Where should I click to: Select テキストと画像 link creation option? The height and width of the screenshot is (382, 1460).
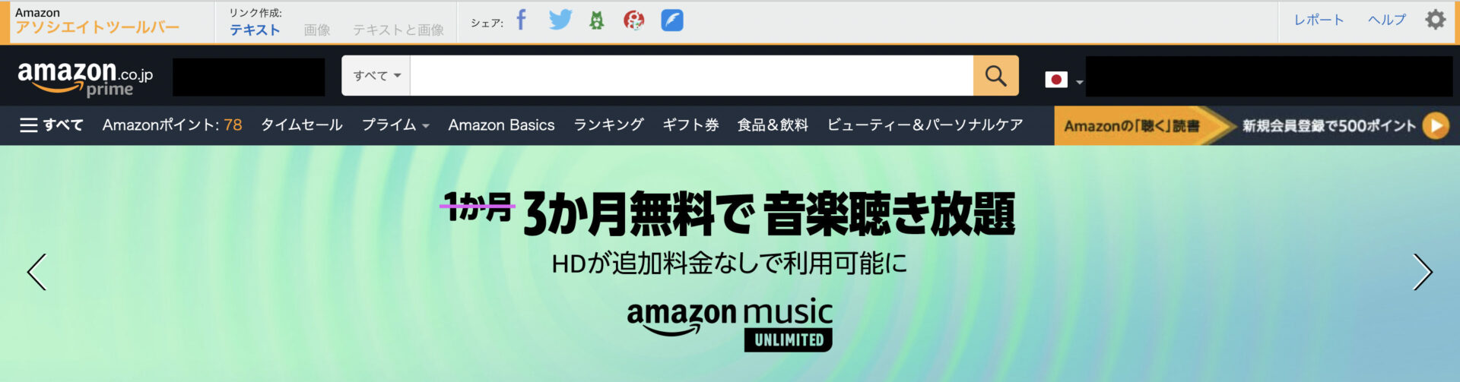pyautogui.click(x=398, y=30)
